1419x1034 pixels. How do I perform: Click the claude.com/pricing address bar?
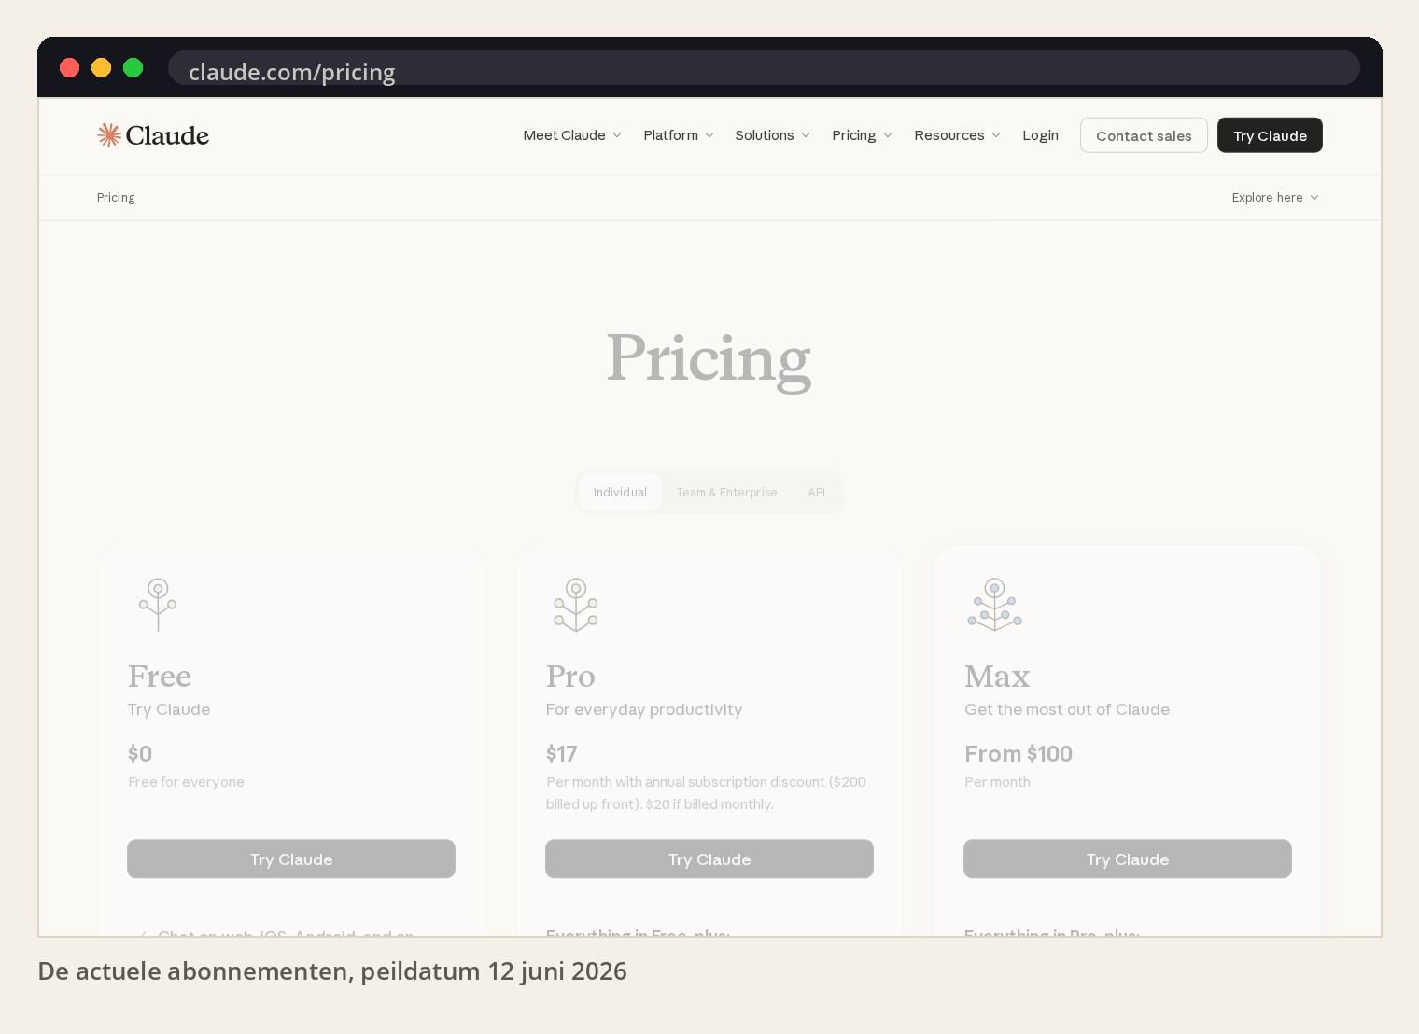pos(764,68)
